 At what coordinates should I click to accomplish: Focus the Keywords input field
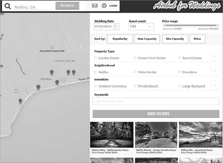click(x=156, y=101)
